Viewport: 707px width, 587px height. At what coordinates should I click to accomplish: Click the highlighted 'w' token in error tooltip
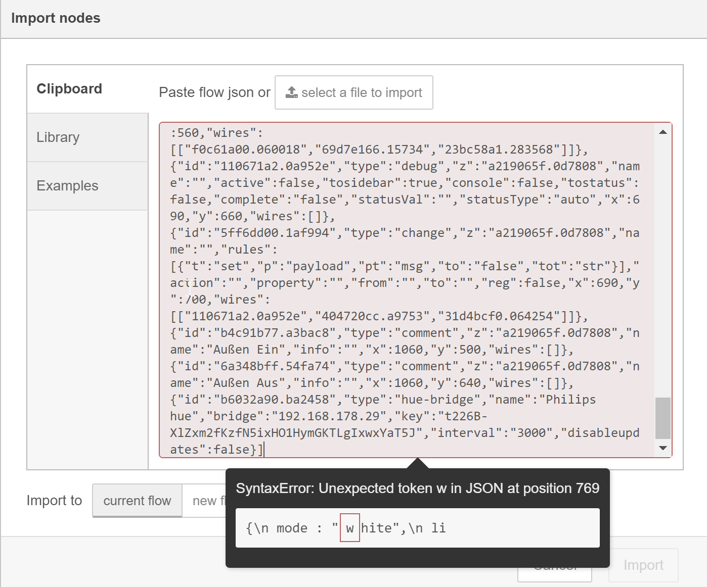pyautogui.click(x=349, y=527)
